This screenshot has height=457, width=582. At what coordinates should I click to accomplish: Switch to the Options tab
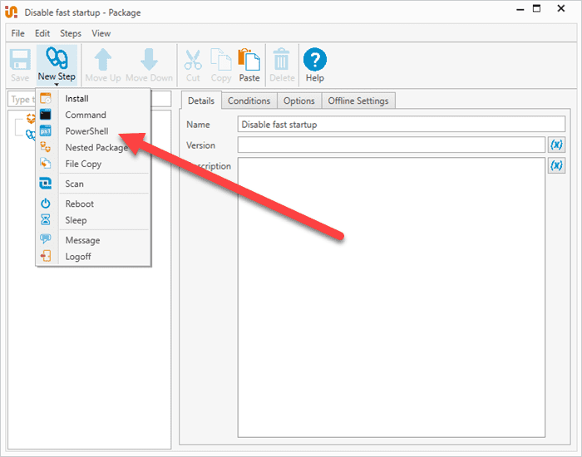click(298, 101)
